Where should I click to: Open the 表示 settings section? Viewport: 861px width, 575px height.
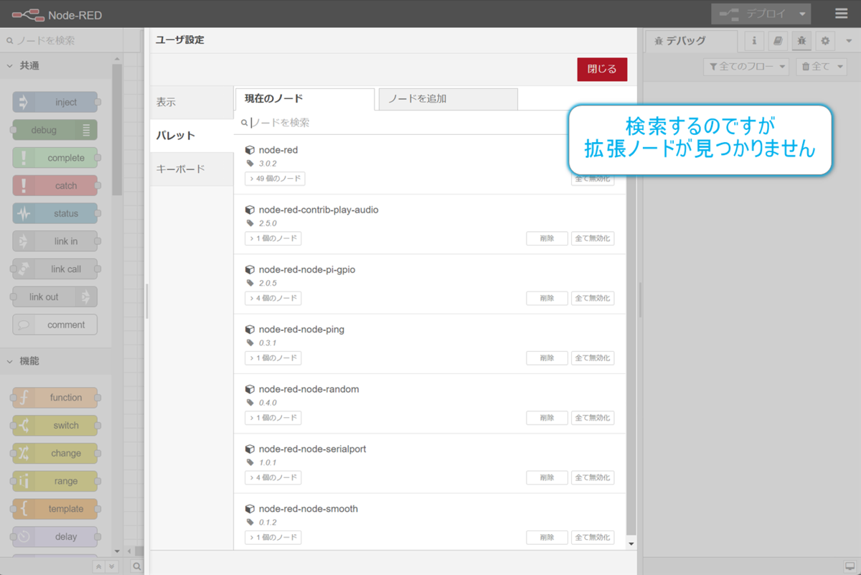pos(192,103)
